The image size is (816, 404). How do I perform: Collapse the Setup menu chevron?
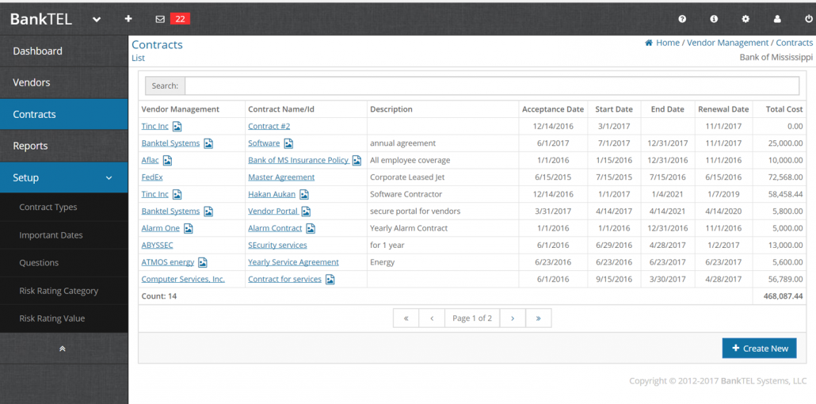(109, 178)
